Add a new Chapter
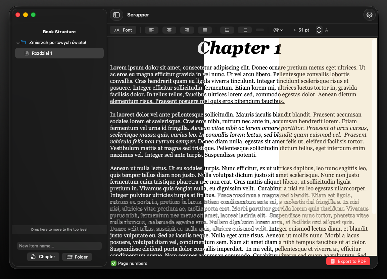The width and height of the screenshot is (387, 279). point(43,257)
